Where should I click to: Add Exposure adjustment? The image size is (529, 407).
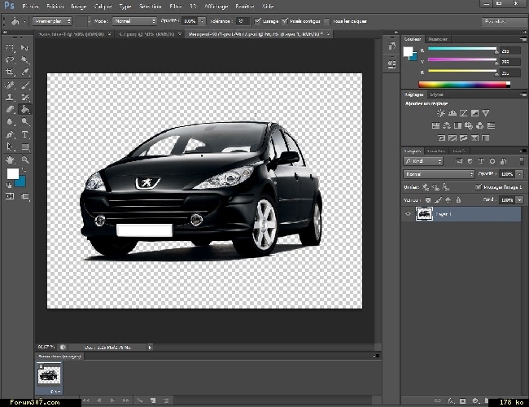click(474, 113)
